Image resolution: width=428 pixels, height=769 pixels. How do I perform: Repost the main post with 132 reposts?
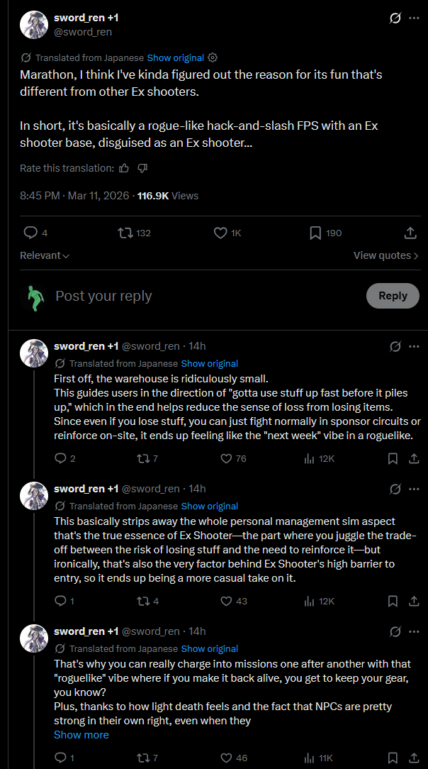[125, 233]
